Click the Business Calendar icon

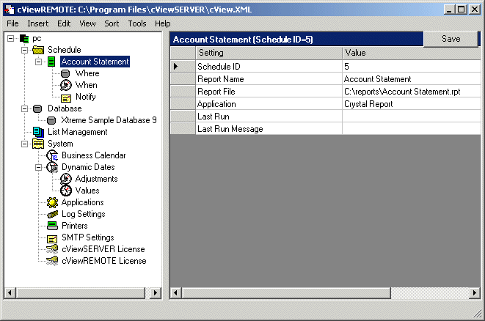(x=52, y=155)
